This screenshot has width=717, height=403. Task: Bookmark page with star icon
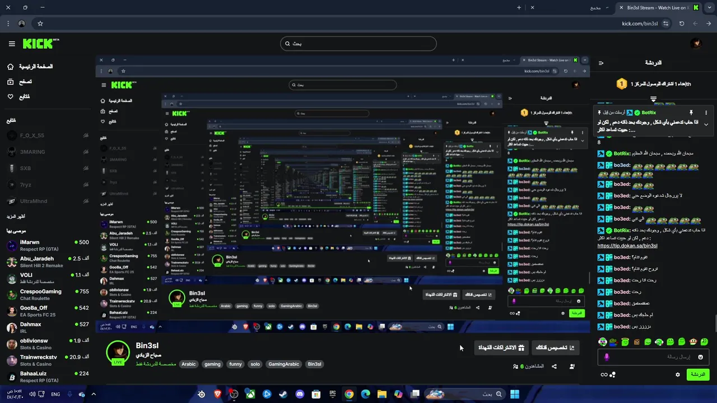pyautogui.click(x=40, y=24)
